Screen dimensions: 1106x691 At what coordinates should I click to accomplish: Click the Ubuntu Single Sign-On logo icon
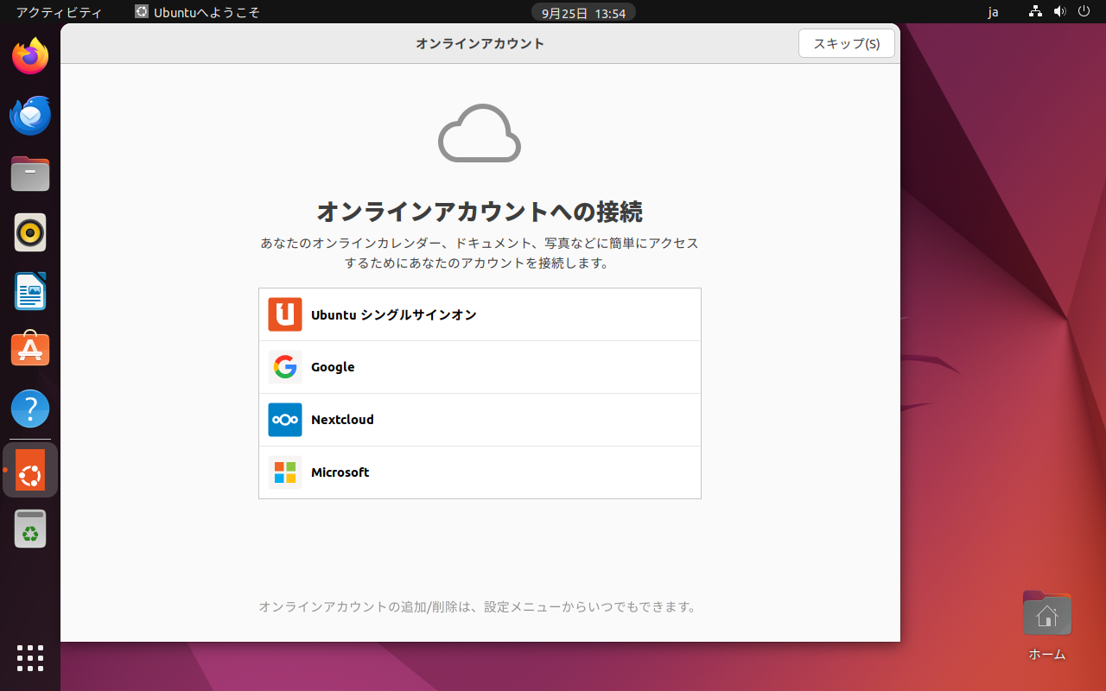pyautogui.click(x=284, y=314)
